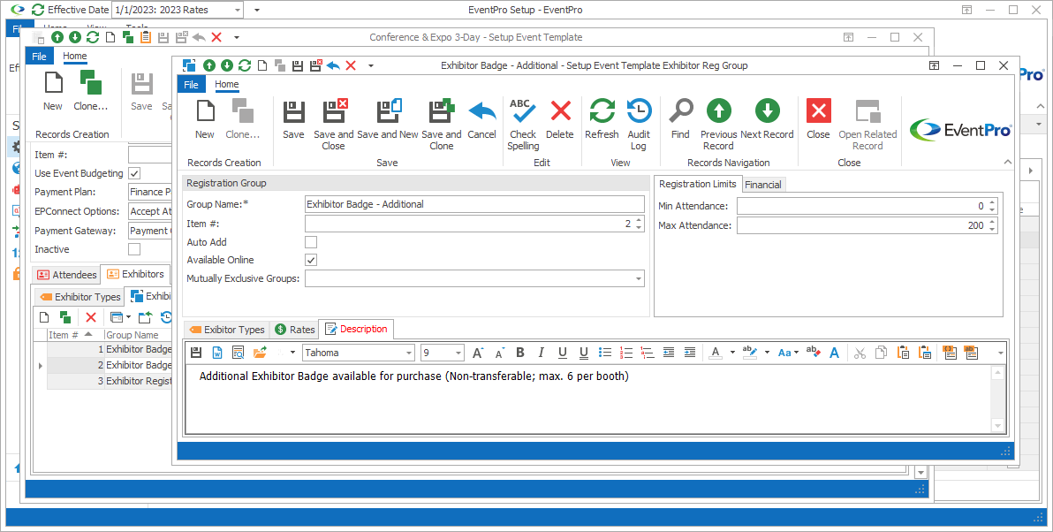Screen dimensions: 1053x532
Task: Click Clone… in the Event Template window ribbon
Action: 90,91
